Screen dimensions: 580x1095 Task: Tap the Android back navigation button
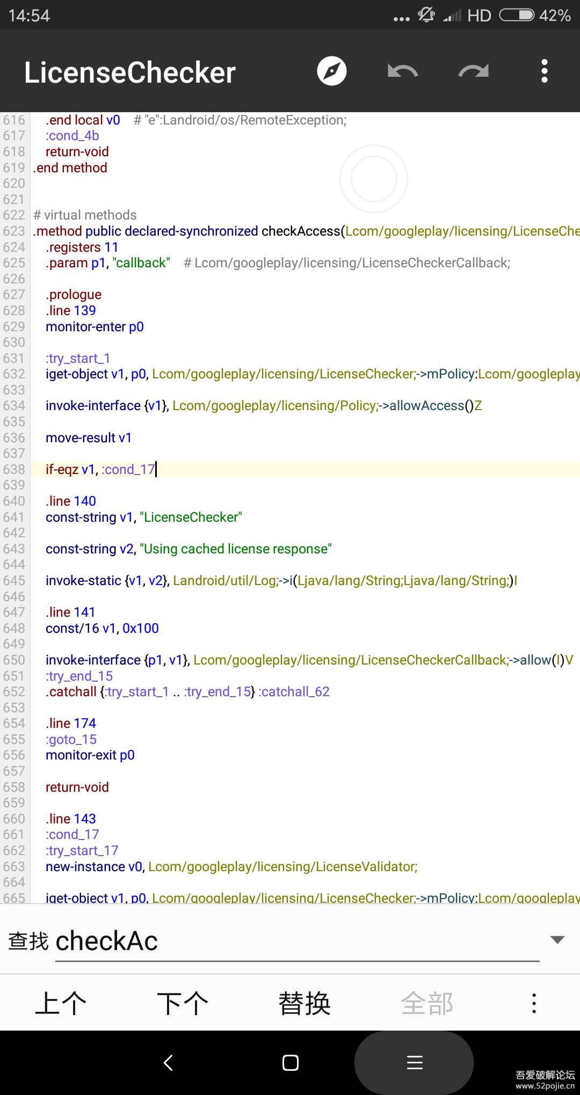coord(168,1063)
